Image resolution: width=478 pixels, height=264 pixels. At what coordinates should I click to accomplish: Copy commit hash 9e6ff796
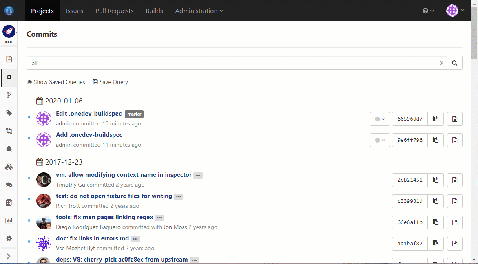[x=436, y=140]
